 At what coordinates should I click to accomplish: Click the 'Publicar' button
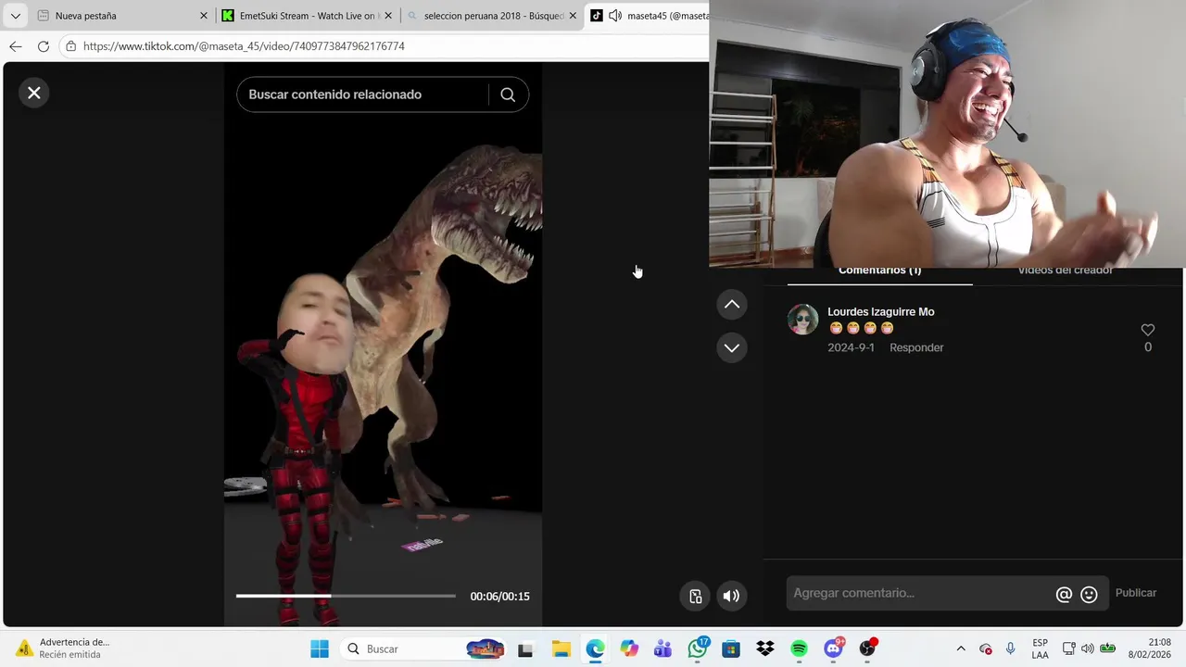click(x=1136, y=593)
